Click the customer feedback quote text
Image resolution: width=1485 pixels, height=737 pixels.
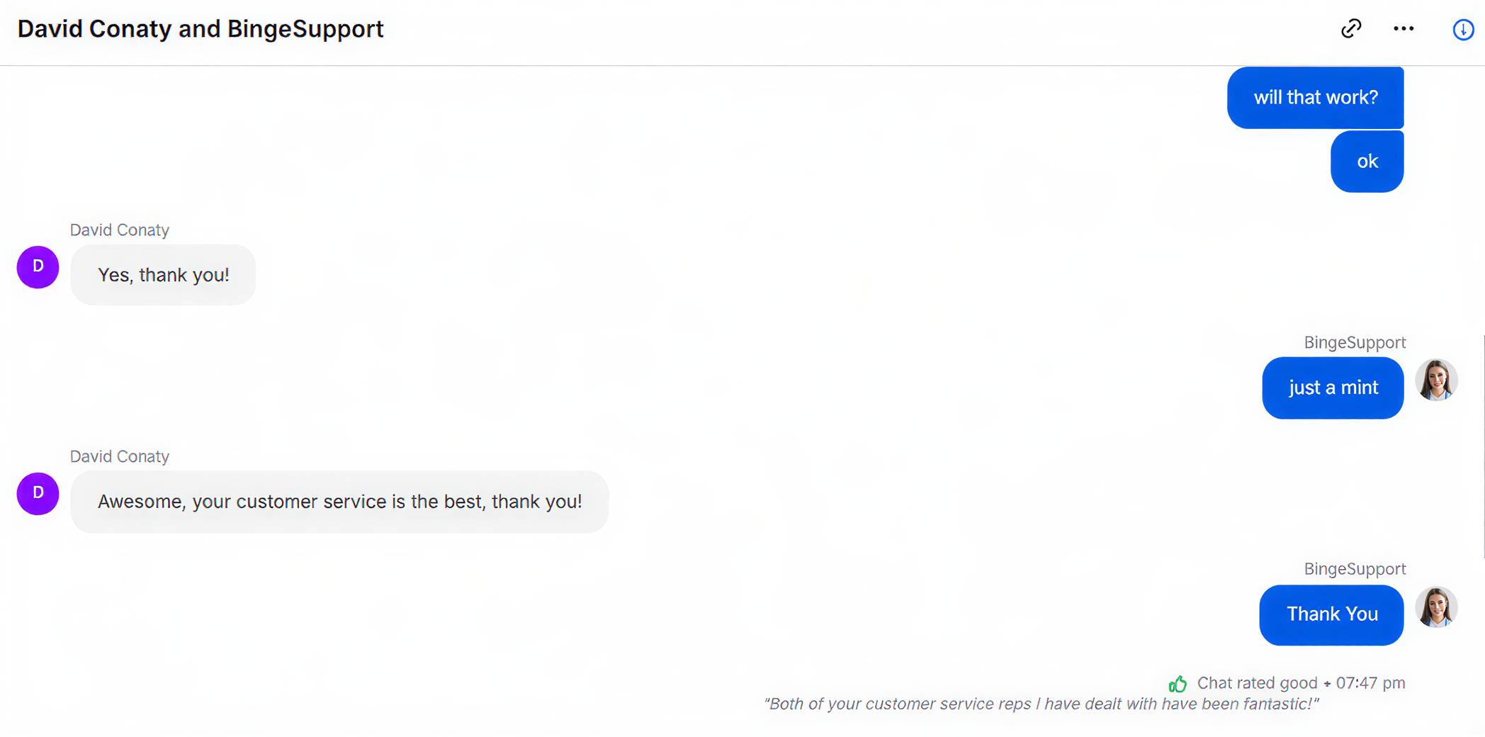click(1041, 704)
